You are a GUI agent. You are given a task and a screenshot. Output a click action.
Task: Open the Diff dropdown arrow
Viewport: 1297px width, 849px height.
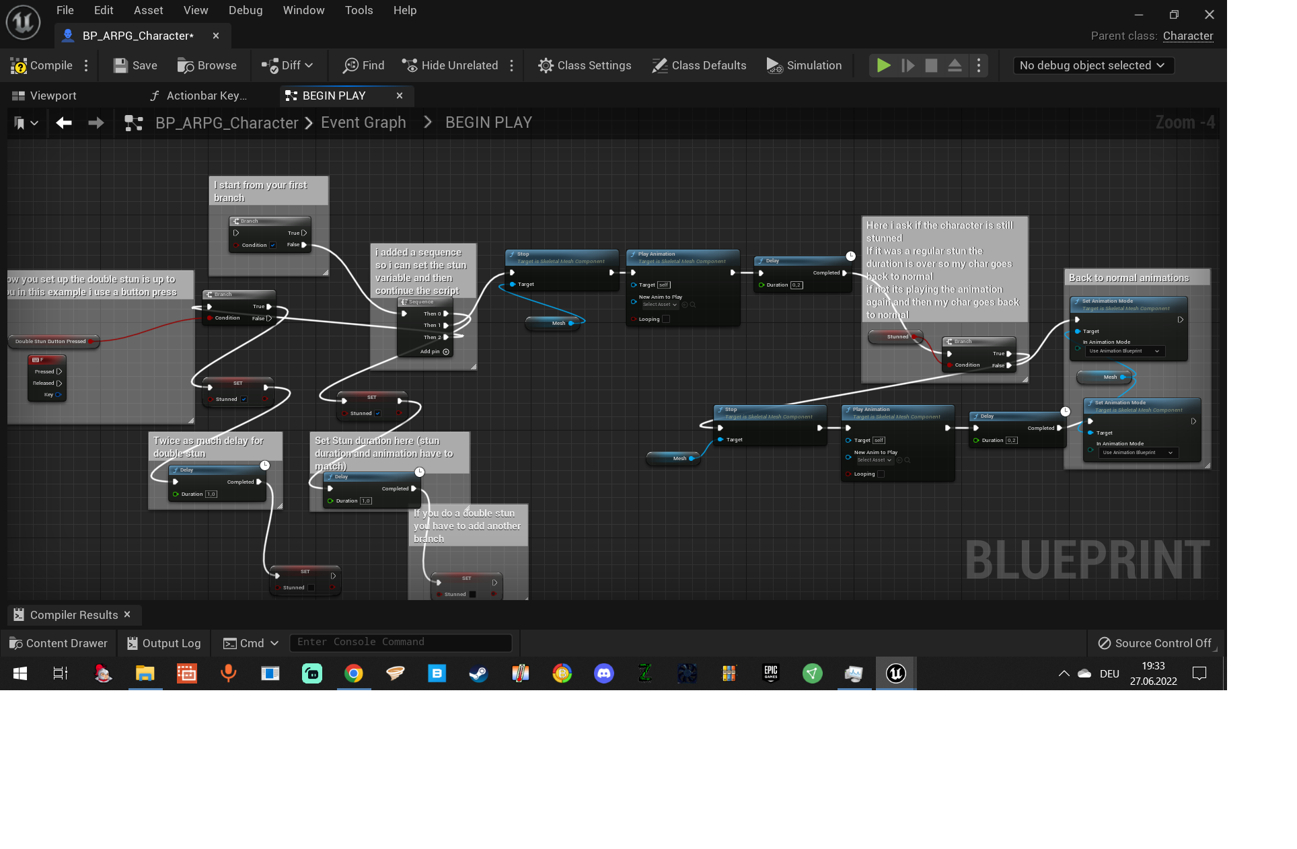point(309,65)
